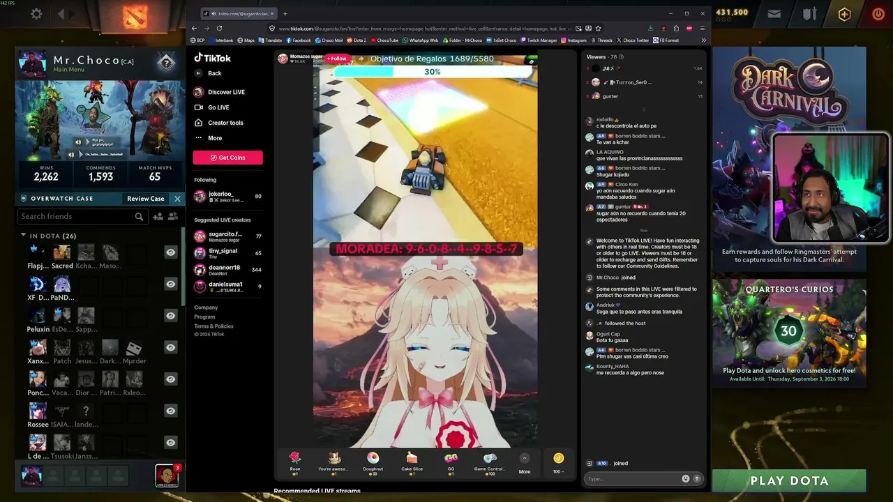Open Dota settings gear icon
Image resolution: width=893 pixels, height=502 pixels.
(x=36, y=14)
